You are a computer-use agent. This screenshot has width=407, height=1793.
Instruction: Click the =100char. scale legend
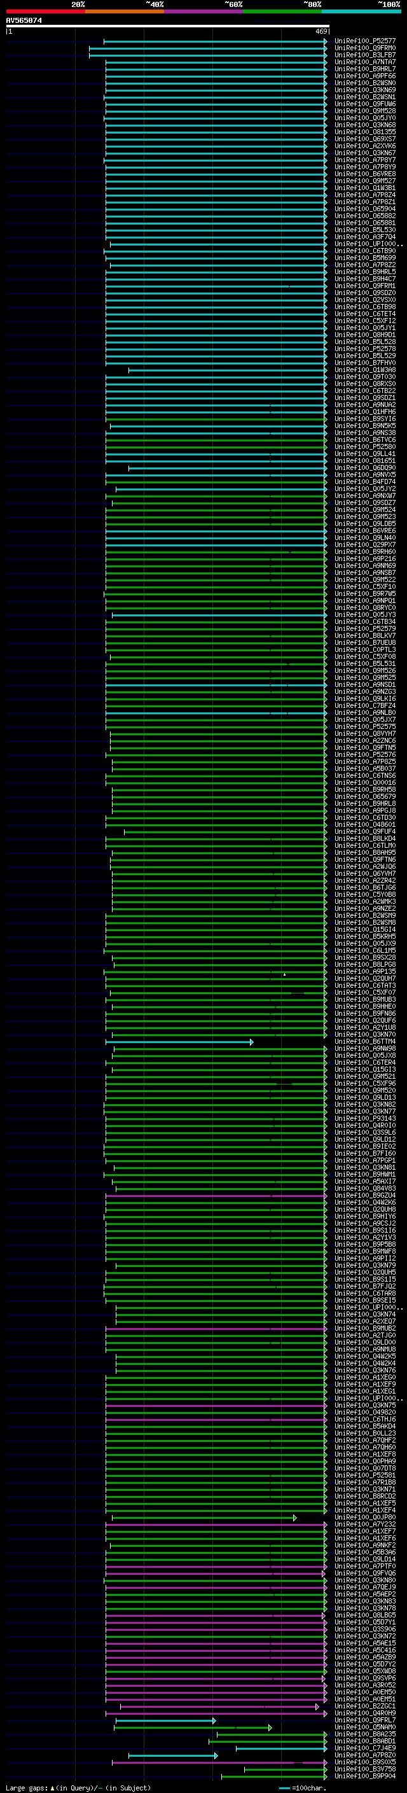tap(303, 1787)
